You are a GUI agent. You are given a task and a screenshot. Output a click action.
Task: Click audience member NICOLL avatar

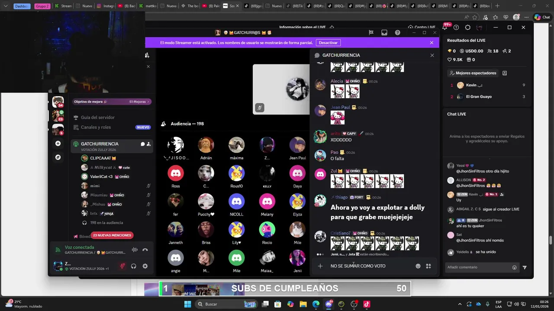click(236, 201)
